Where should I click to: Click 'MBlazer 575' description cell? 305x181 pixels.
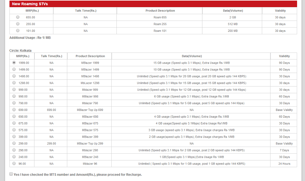click(90, 130)
